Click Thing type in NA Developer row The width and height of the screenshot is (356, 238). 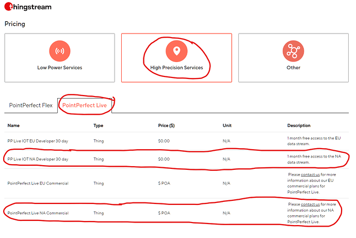[x=99, y=159]
